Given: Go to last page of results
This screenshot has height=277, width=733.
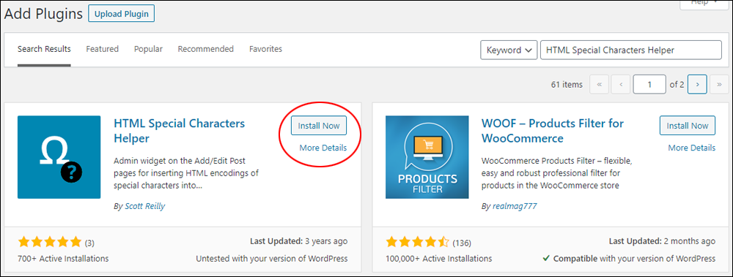Looking at the screenshot, I should [x=719, y=85].
